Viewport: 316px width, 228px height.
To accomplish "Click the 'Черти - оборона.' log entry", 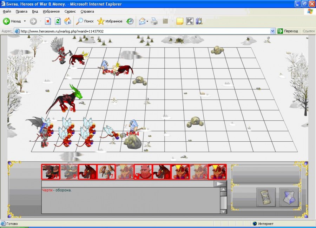I will coord(57,190).
